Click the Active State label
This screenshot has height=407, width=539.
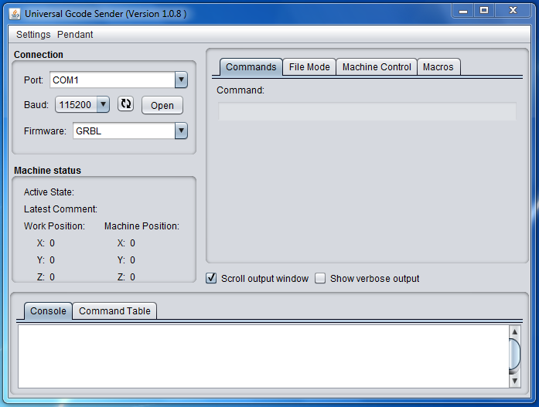[x=49, y=192]
